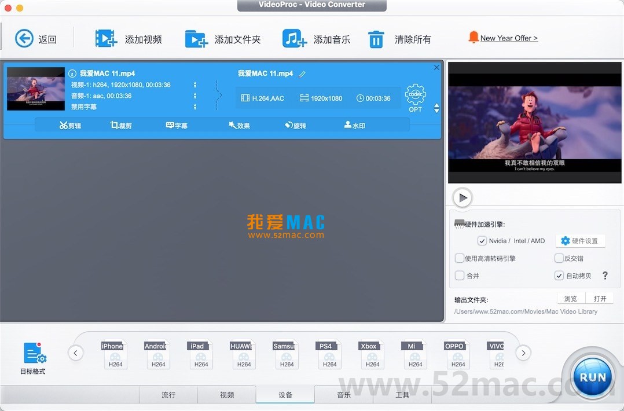Viewport: 624px width, 411px height.
Task: Select the Samsung H264 preset
Action: pos(286,354)
